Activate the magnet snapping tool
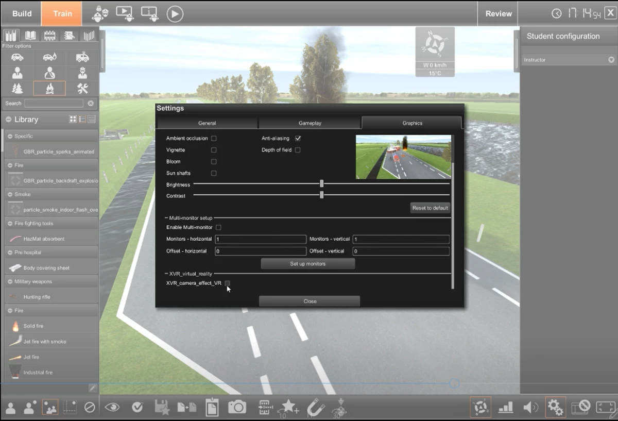 315,407
